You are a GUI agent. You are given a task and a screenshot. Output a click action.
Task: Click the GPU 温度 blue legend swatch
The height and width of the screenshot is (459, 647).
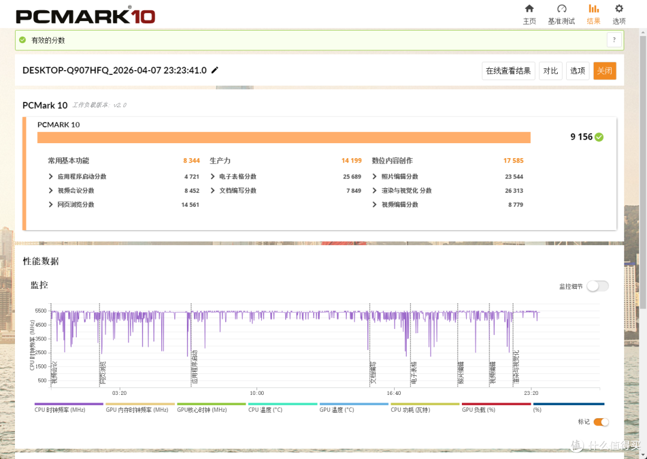[x=354, y=404]
